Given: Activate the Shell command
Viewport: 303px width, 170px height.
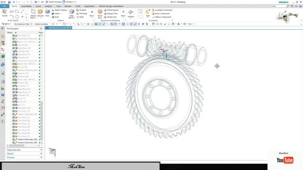Looking at the screenshot, I should click(55, 17).
